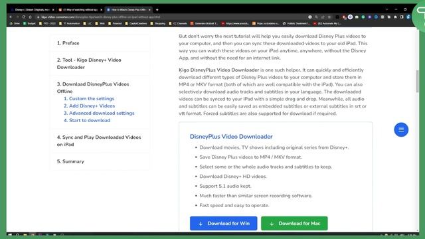Viewport: 425px width, 239px height.
Task: Click 'Download Disney+ HD videos.' bullet
Action: tap(233, 177)
